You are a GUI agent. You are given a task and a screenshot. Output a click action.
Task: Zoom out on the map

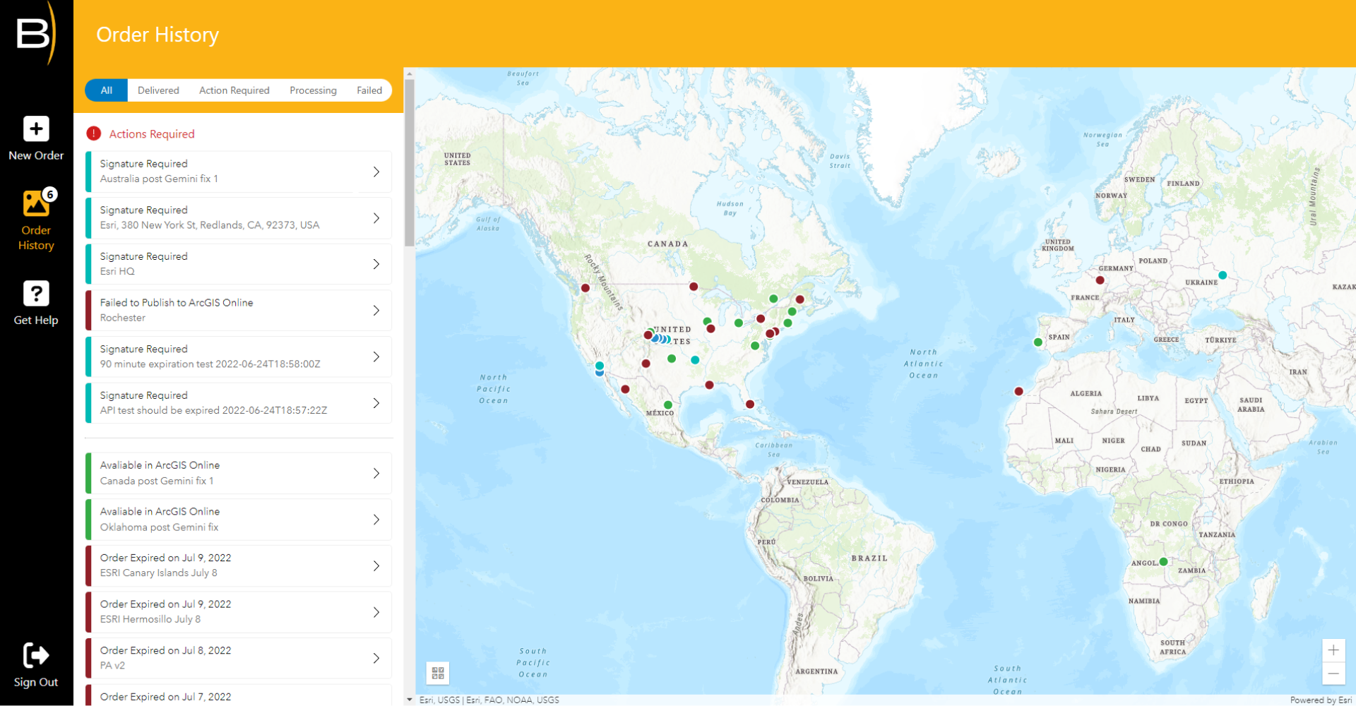point(1333,674)
